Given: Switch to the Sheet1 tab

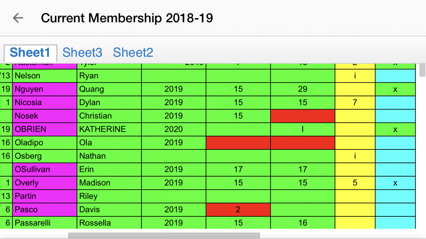Looking at the screenshot, I should click(30, 53).
